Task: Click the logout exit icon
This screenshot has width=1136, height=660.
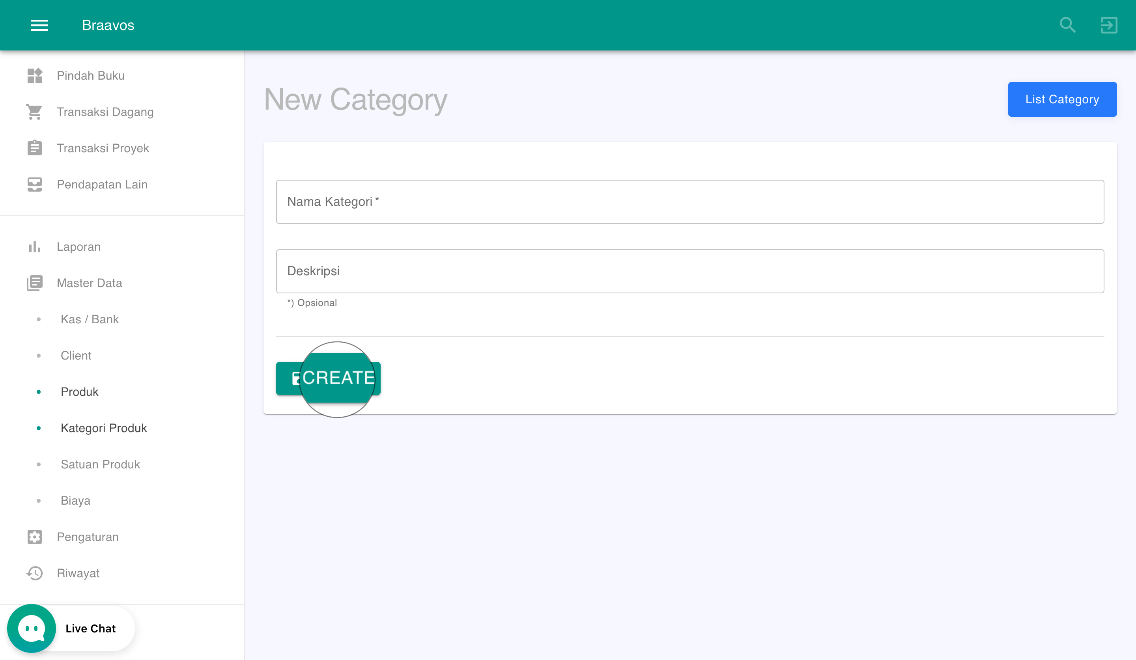Action: point(1108,25)
